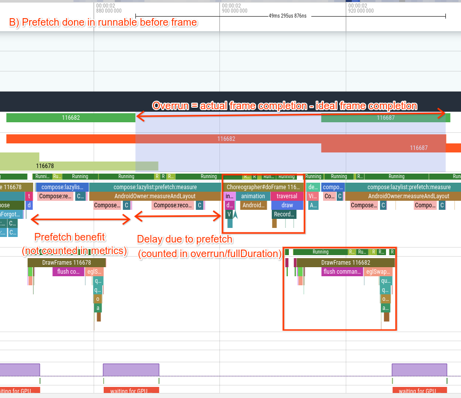Click the green 116682 expected frame bar
461x398 pixels.
pos(70,118)
